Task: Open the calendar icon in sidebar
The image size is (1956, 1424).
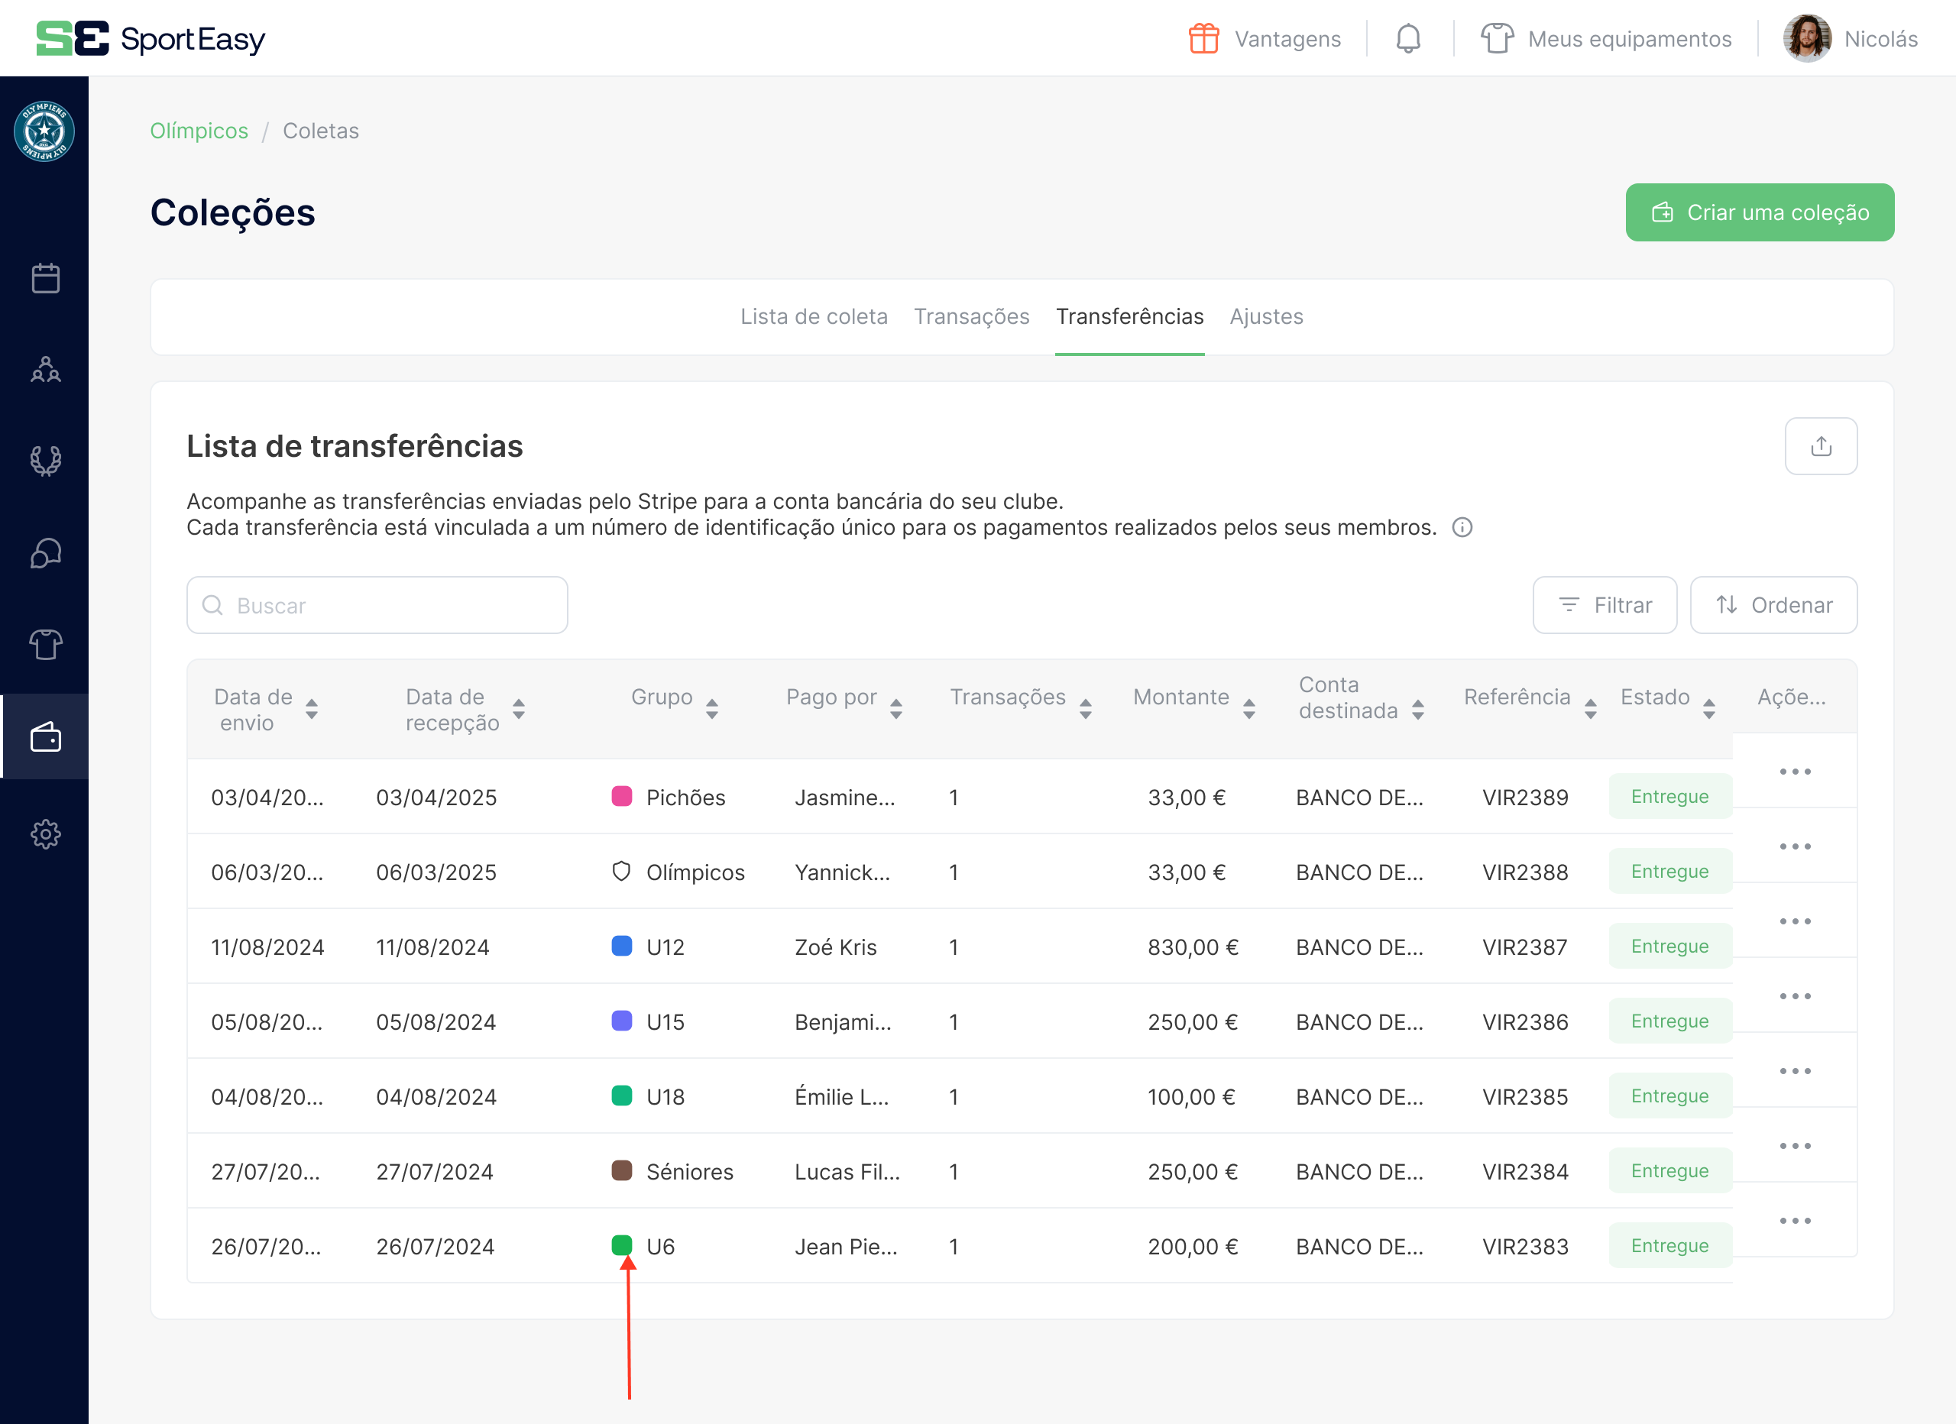Action: [45, 278]
